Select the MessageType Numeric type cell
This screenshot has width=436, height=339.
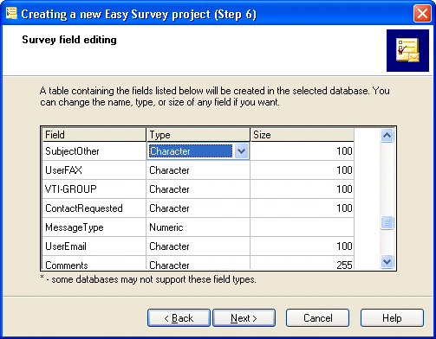pos(198,227)
